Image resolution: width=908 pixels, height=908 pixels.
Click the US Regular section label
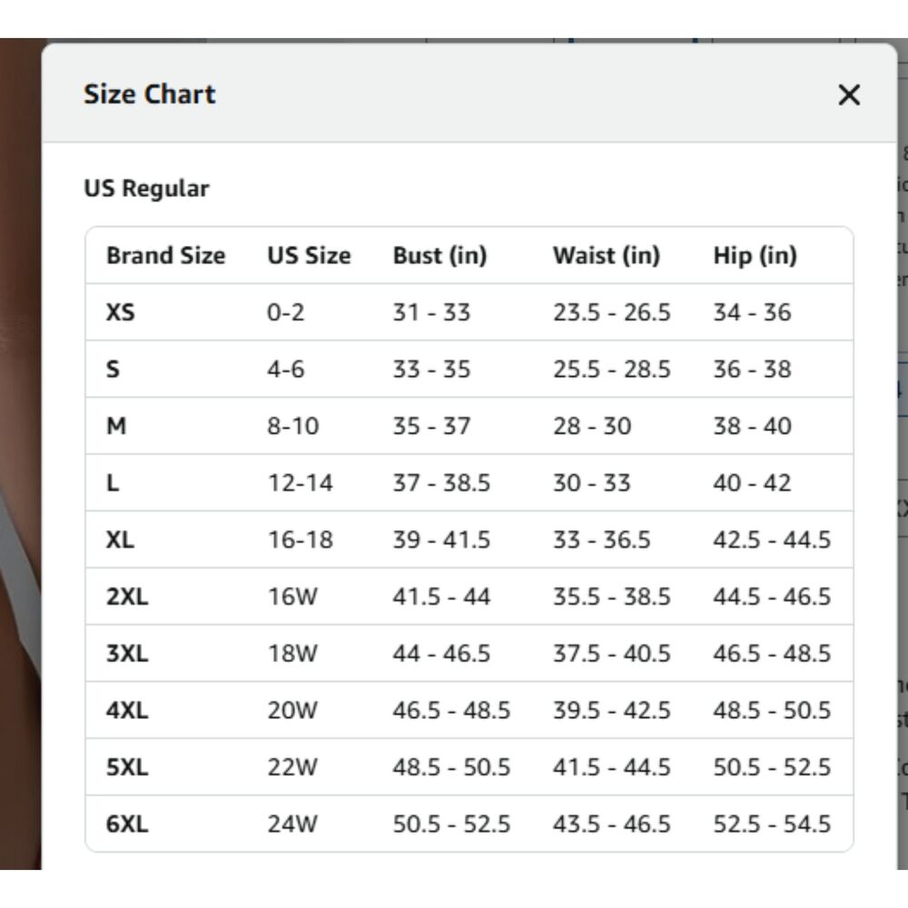[x=146, y=189]
